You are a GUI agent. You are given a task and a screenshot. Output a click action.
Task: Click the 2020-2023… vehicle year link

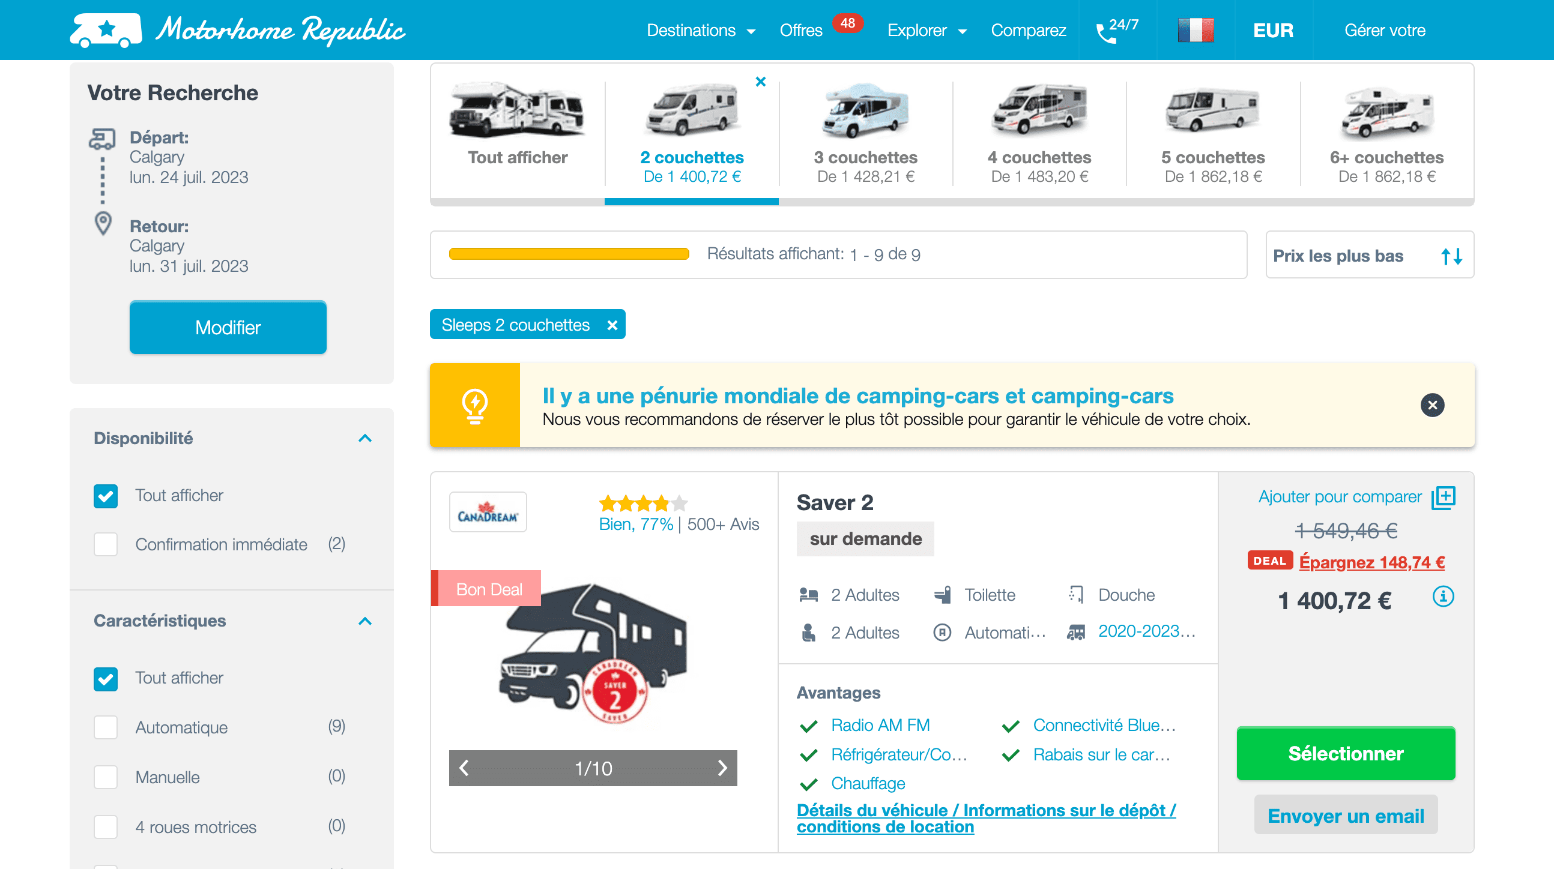pyautogui.click(x=1146, y=632)
